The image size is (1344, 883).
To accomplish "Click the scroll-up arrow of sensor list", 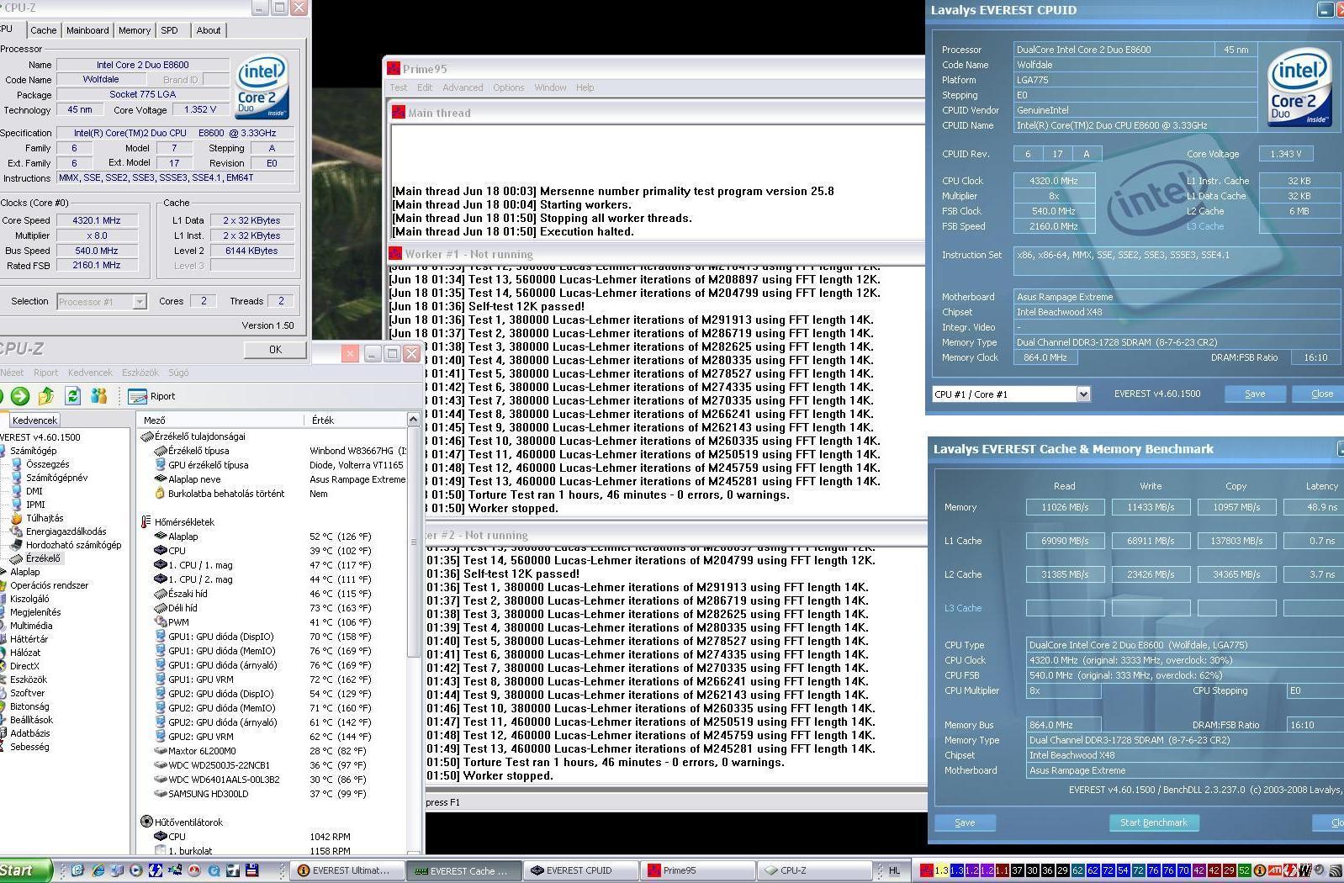I will pyautogui.click(x=413, y=419).
